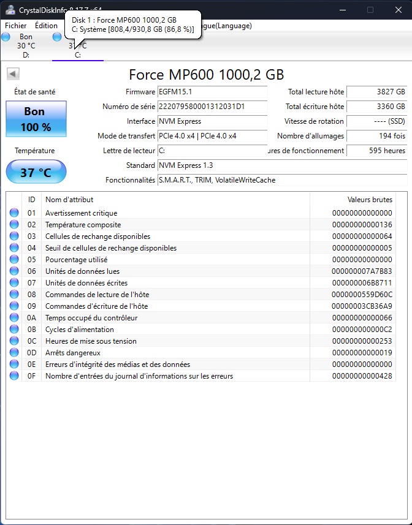This screenshot has width=412, height=525.
Task: Click status orb of Température composite row
Action: click(14, 225)
